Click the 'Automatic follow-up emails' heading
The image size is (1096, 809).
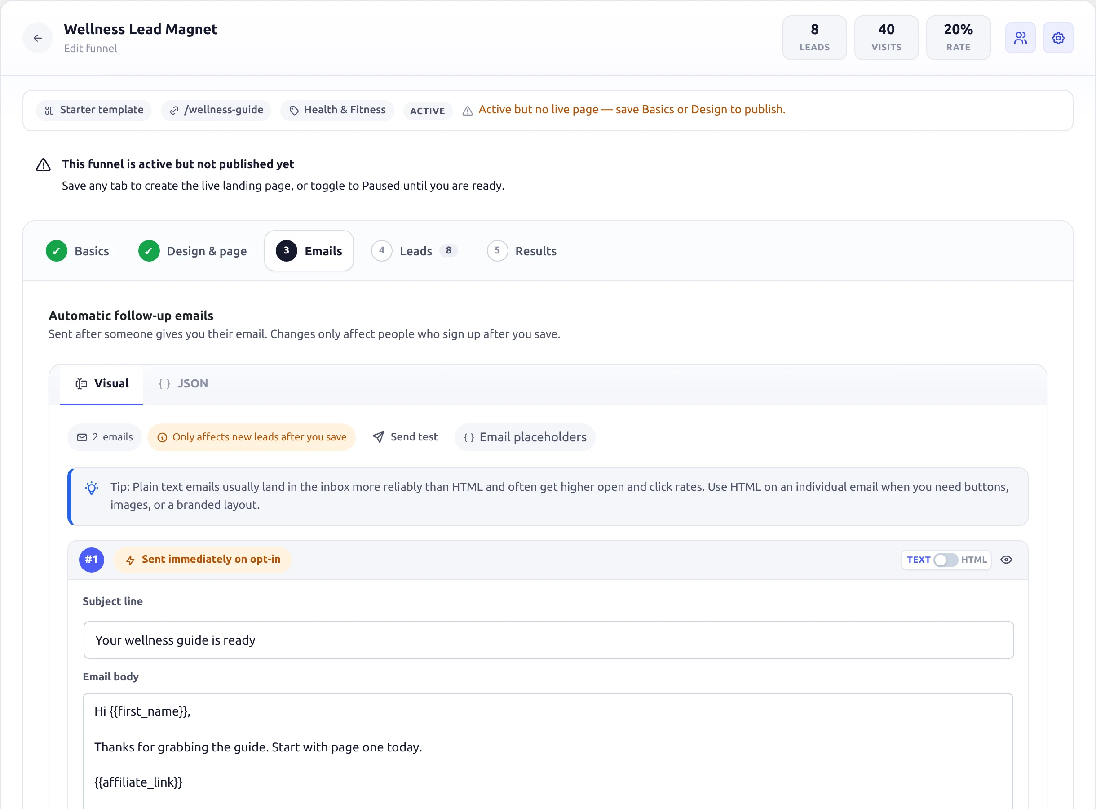(131, 316)
